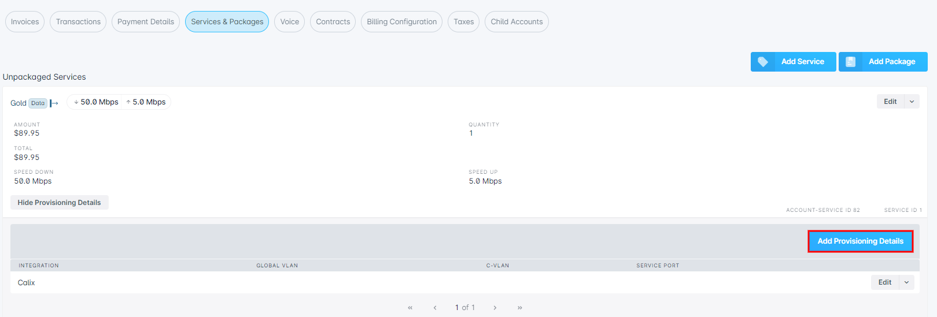The height and width of the screenshot is (317, 937).
Task: Open the Voice tab
Action: tap(290, 22)
